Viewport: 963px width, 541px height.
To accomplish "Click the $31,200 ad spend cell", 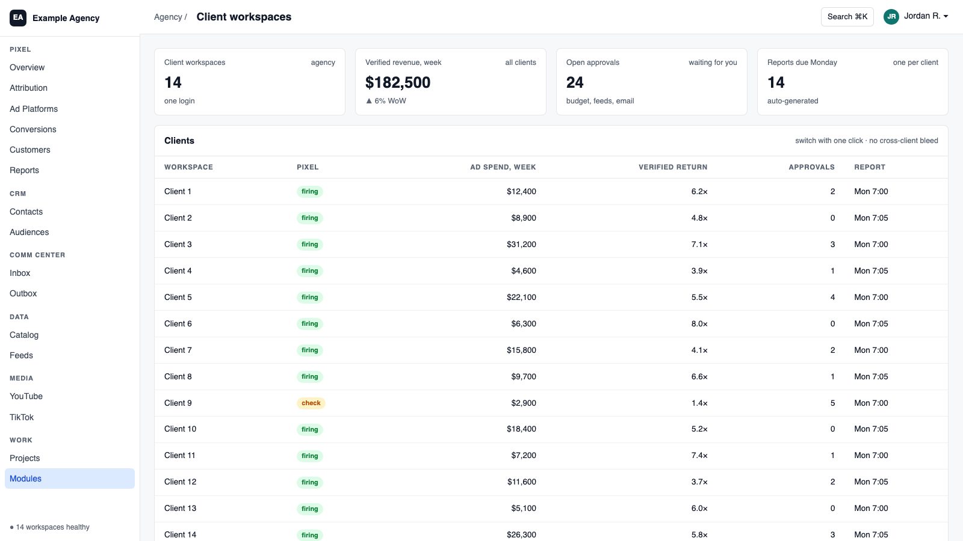I will [x=521, y=245].
